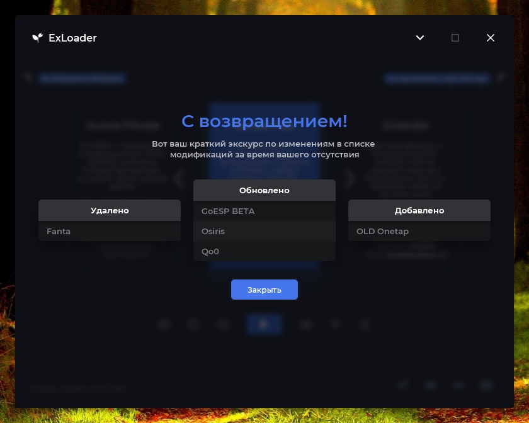Select OLD Onetap under Добавлено
Viewport: 529px width, 423px height.
point(419,231)
